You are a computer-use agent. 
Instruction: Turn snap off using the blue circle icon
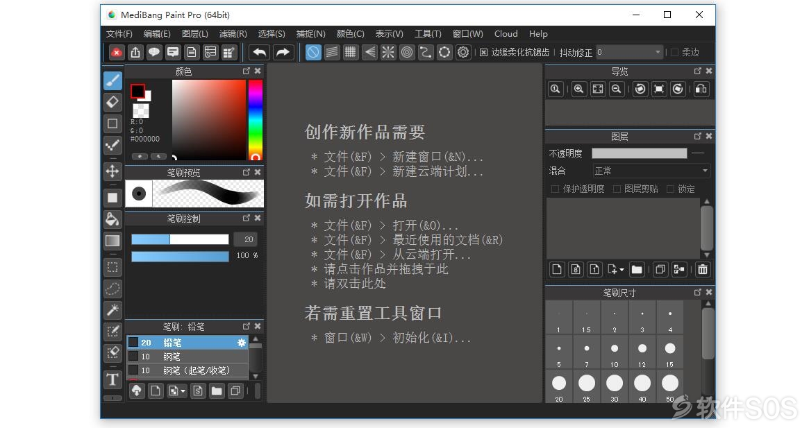[x=313, y=52]
